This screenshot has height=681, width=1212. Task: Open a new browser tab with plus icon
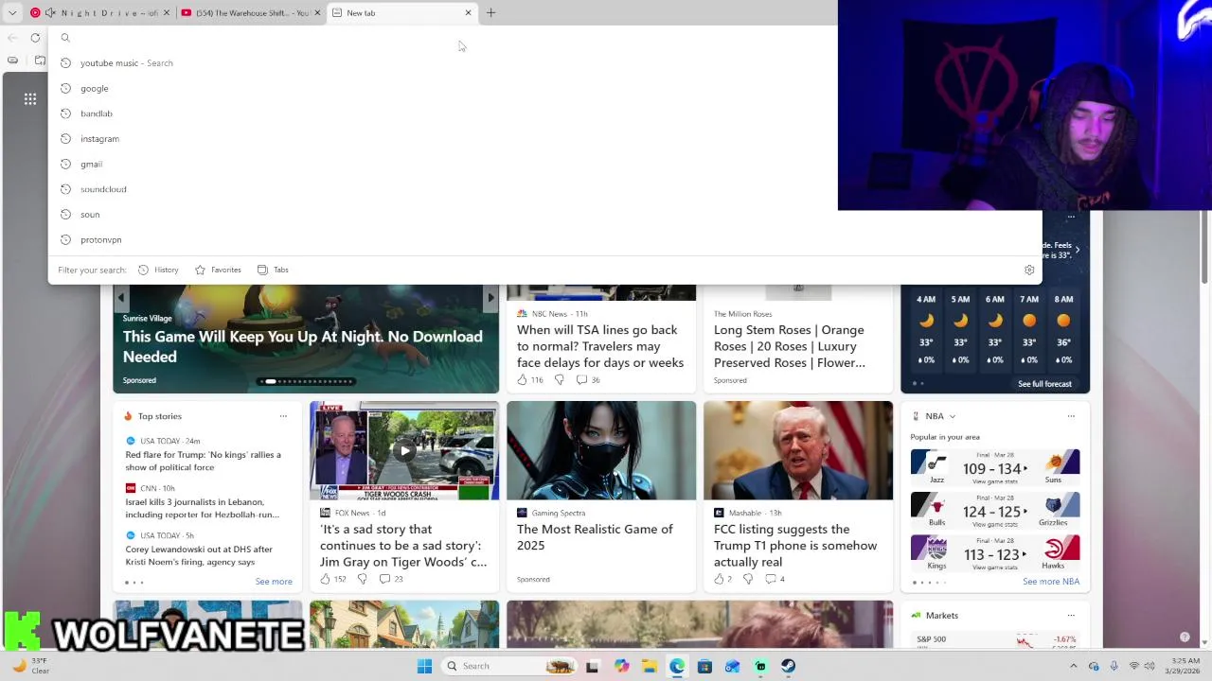point(490,12)
